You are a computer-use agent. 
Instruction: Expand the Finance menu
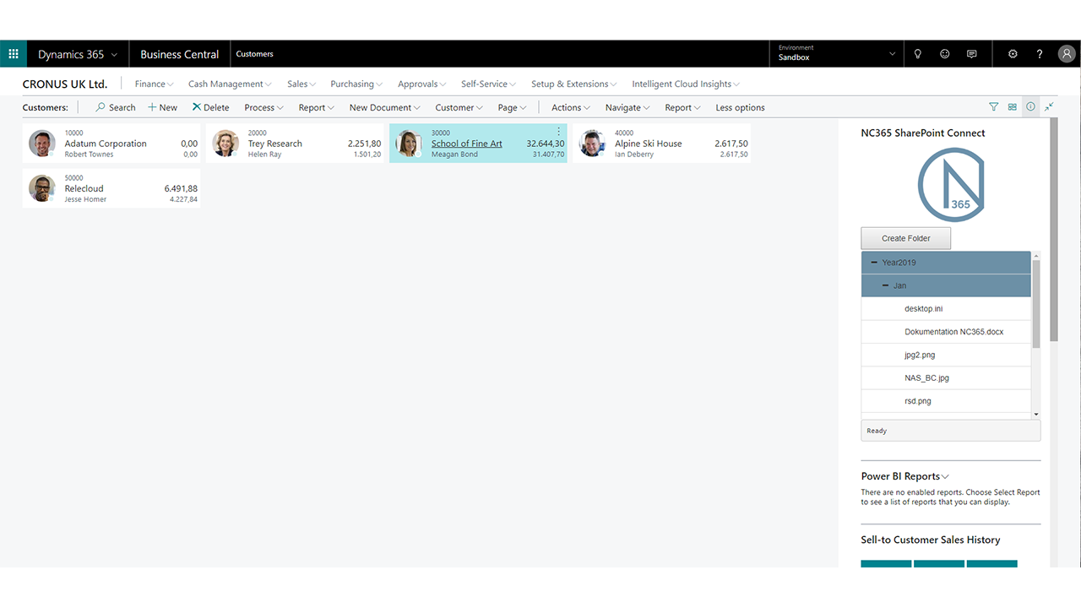(x=154, y=84)
